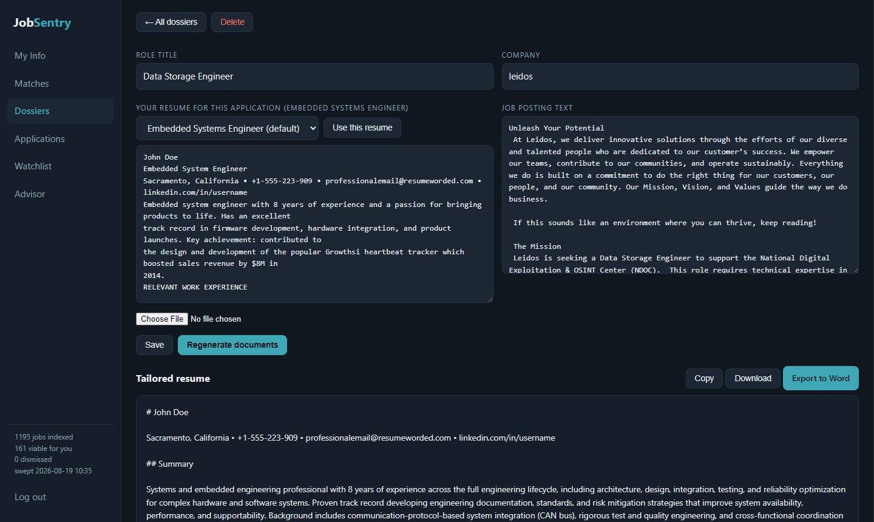
Task: Click the '0 dismissed' text
Action: point(33,459)
